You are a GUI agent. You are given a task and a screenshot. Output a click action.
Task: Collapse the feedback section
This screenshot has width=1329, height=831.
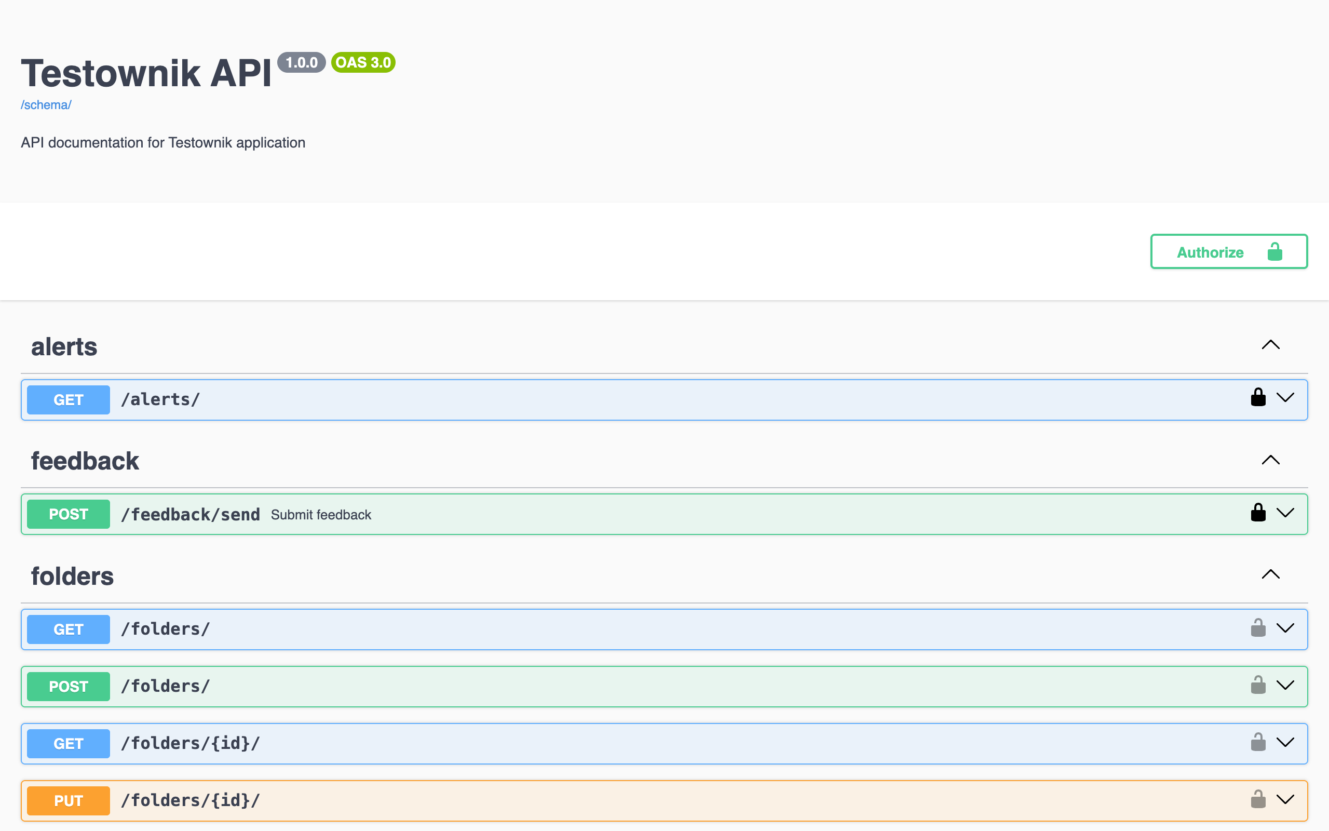point(1271,461)
